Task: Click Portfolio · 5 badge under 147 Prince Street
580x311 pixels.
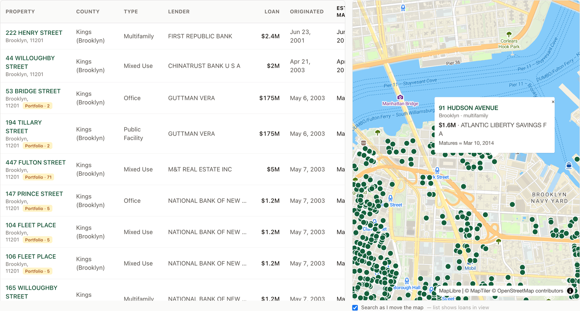Action: pos(37,209)
